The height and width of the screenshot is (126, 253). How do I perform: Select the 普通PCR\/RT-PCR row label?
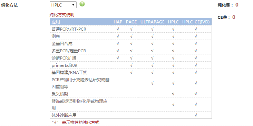pyautogui.click(x=69, y=29)
